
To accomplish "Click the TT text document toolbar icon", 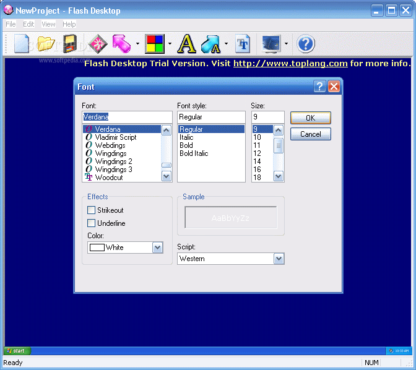I will [243, 43].
